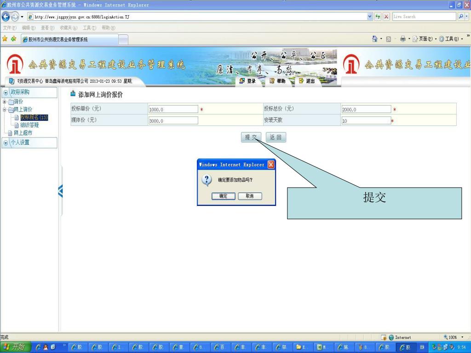This screenshot has width=471, height=353.
Task: Click the taskbar 邻 IE window button
Action: point(282,347)
